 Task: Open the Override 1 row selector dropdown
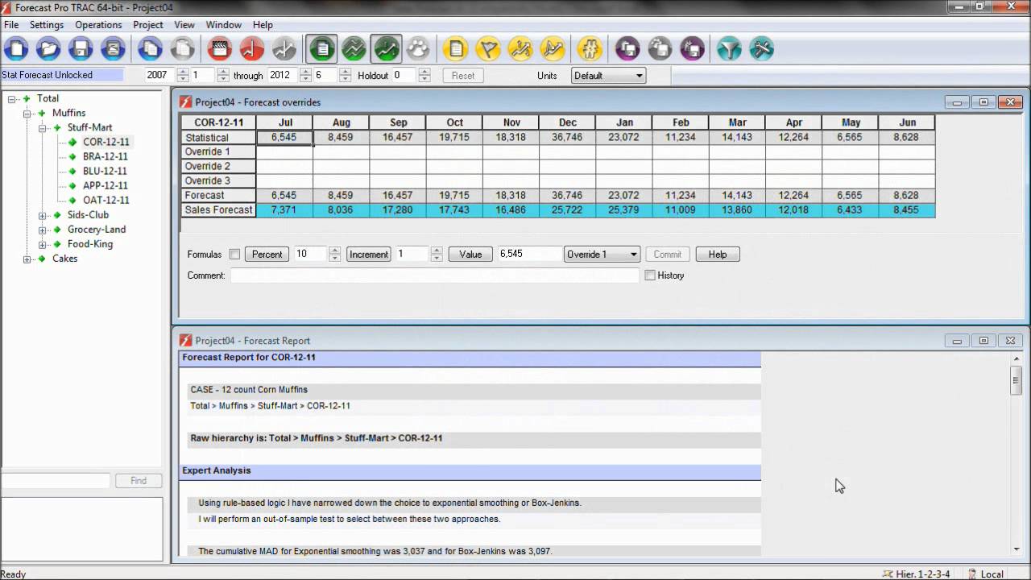coord(602,255)
